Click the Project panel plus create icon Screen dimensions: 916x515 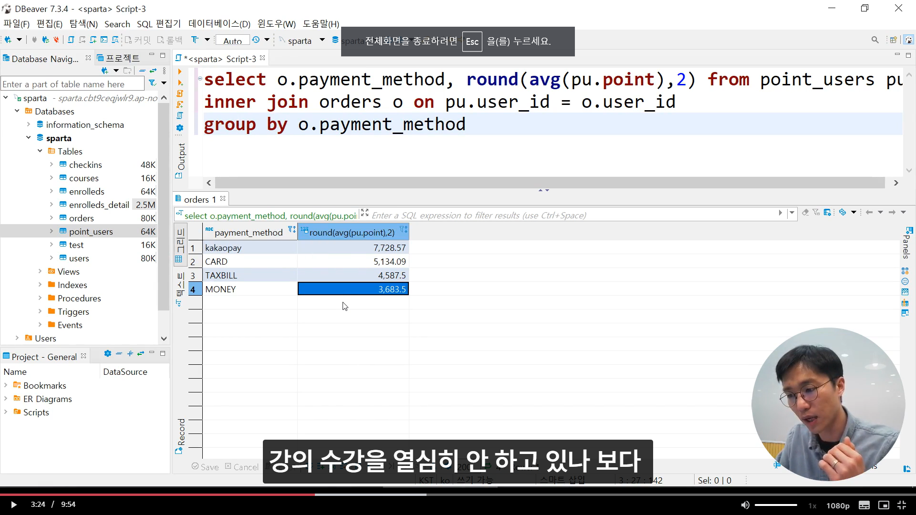click(x=130, y=354)
